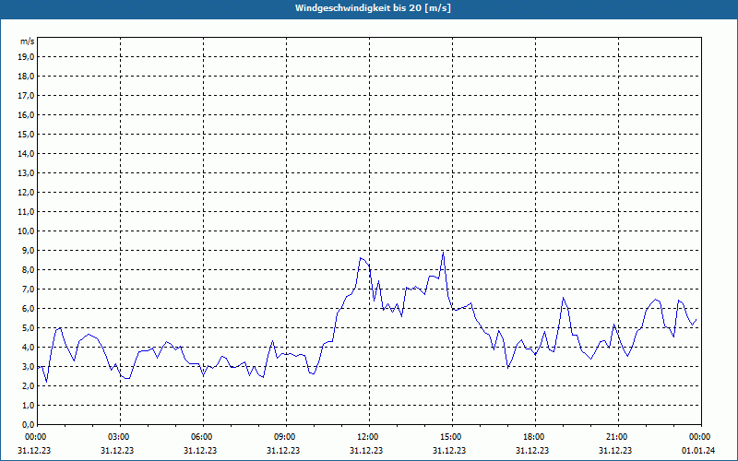Click the '3,0' y-axis label

click(29, 366)
